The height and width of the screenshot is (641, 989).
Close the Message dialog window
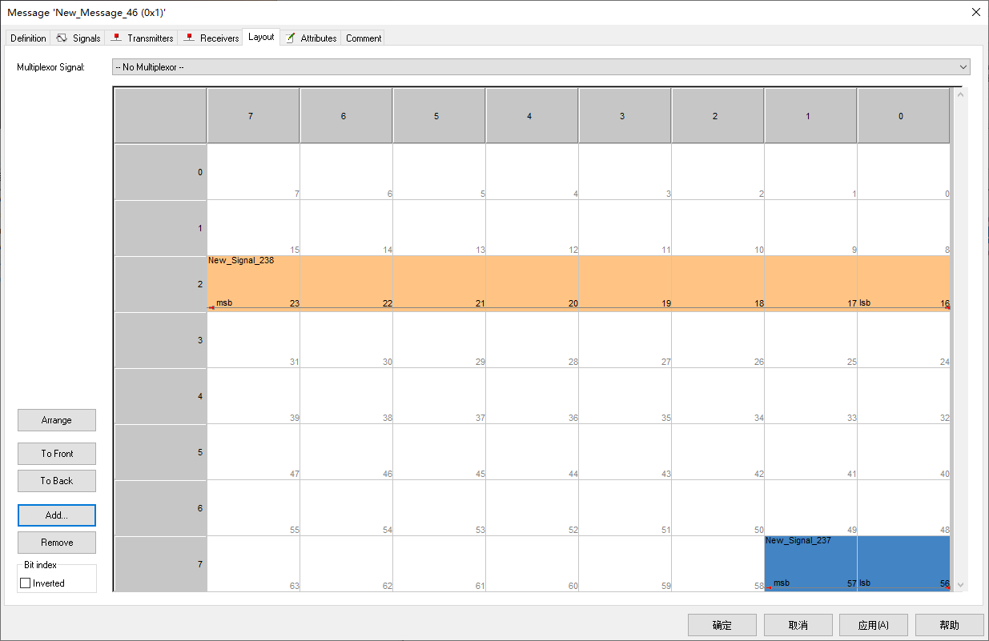975,12
